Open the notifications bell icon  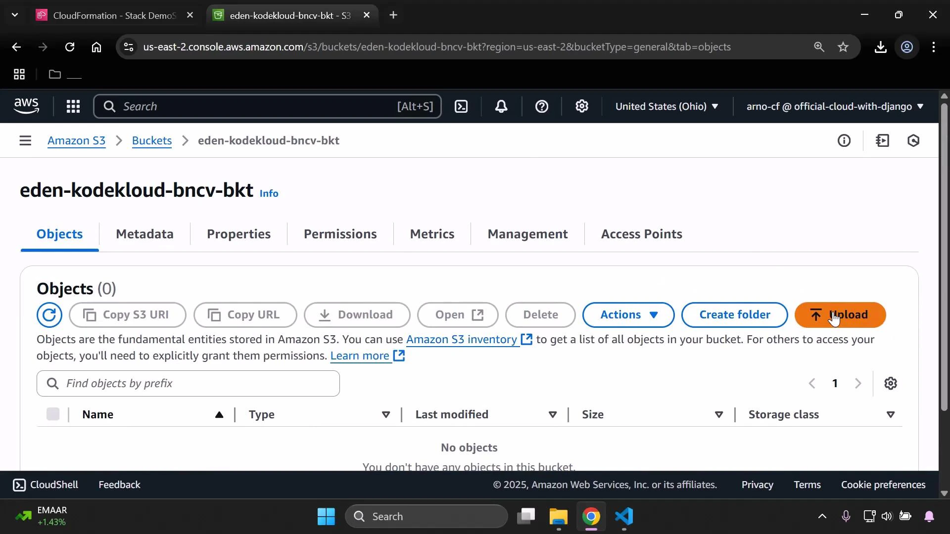pyautogui.click(x=501, y=106)
